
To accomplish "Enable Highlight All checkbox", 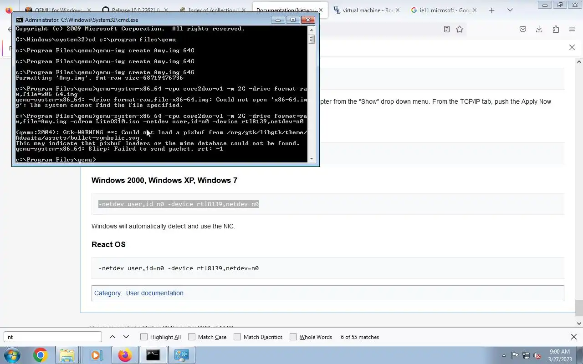I will coord(144,337).
